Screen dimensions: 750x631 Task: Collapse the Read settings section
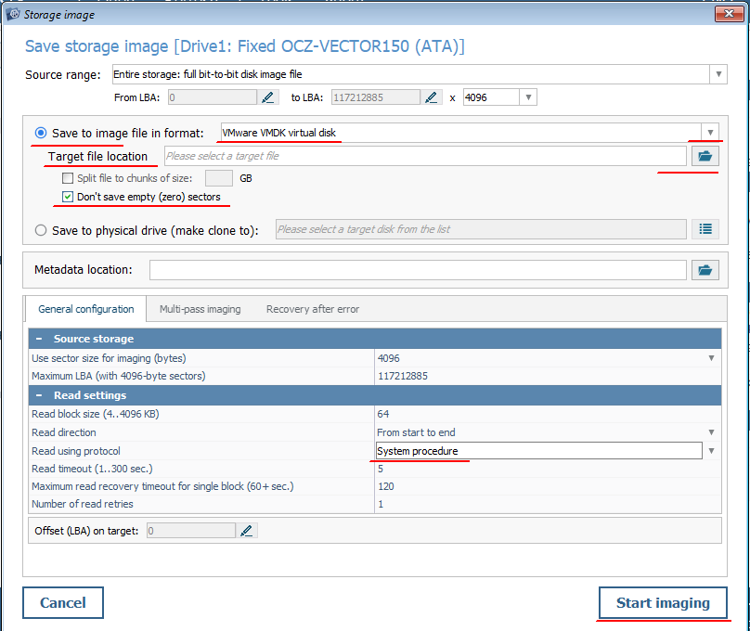tap(40, 395)
